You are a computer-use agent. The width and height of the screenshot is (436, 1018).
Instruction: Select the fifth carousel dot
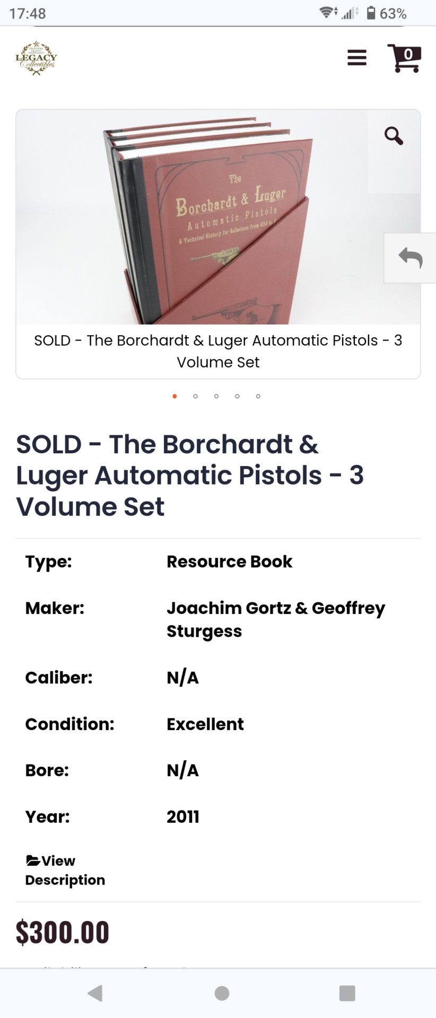tap(258, 396)
